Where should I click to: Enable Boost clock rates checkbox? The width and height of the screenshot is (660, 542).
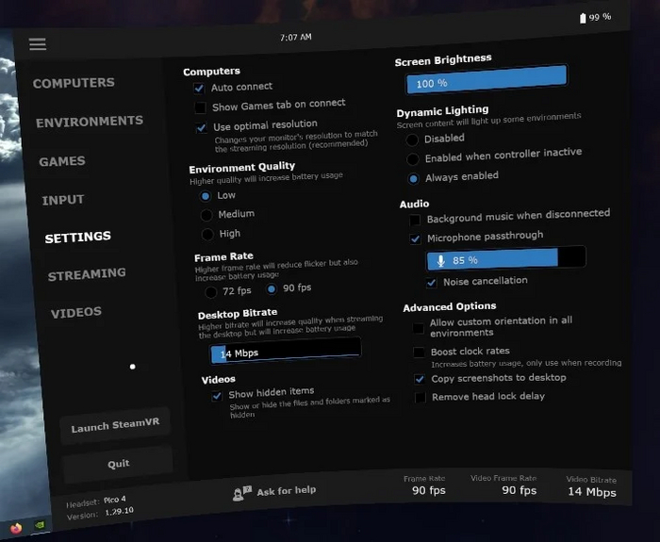click(x=420, y=353)
